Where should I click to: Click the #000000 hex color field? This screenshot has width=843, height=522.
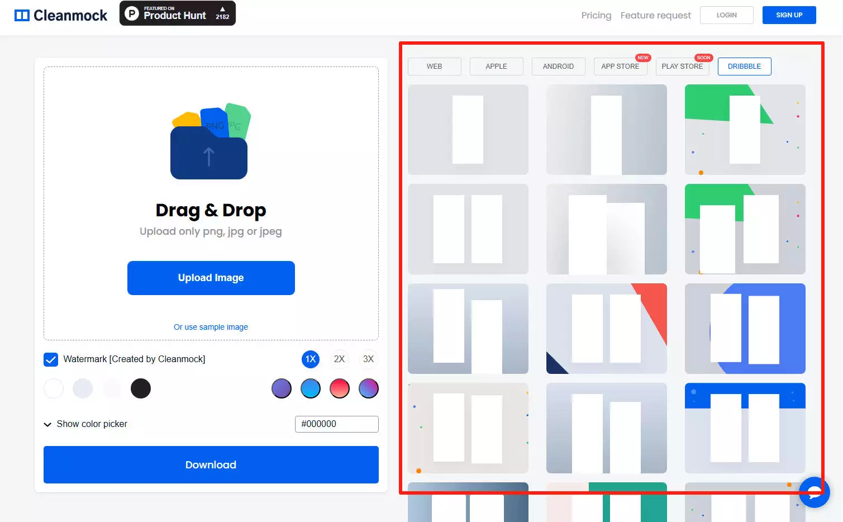pyautogui.click(x=337, y=424)
